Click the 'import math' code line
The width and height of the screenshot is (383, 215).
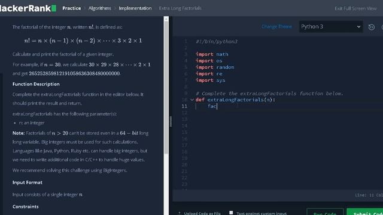point(212,54)
